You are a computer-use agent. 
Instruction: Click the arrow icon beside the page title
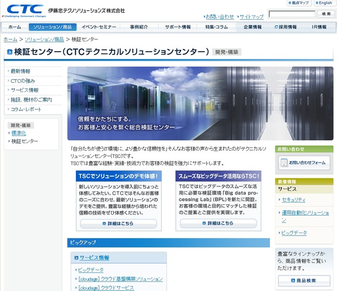pyautogui.click(x=10, y=52)
